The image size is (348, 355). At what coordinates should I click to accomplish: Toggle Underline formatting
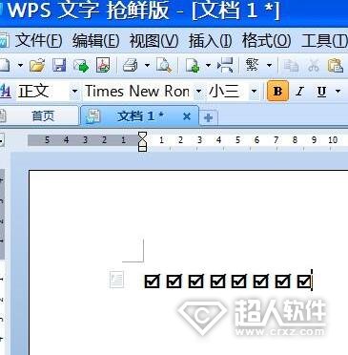click(x=321, y=92)
